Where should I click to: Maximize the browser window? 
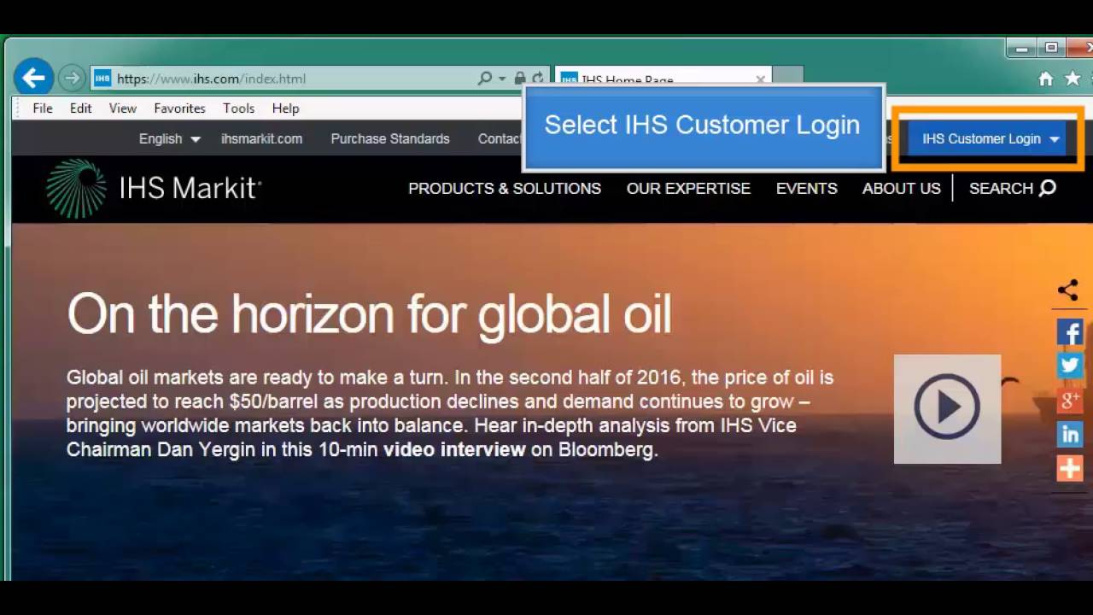tap(1052, 48)
